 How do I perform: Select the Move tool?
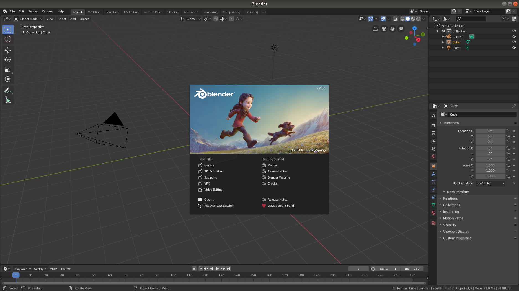(8, 50)
